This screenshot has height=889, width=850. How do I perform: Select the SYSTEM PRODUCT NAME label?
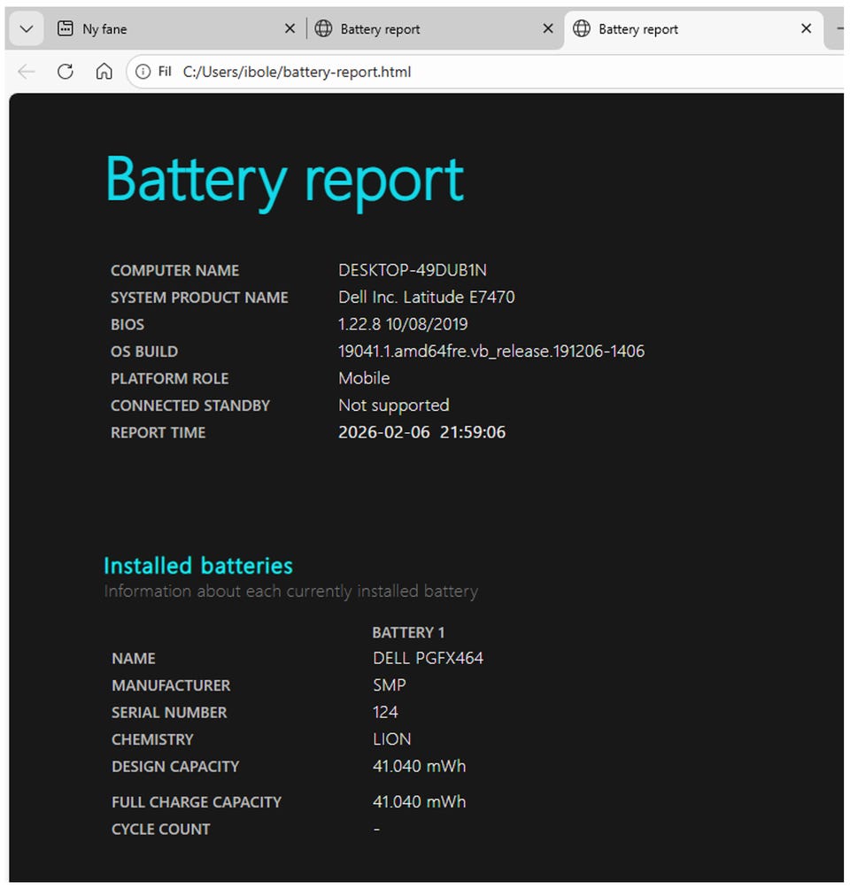pos(199,298)
